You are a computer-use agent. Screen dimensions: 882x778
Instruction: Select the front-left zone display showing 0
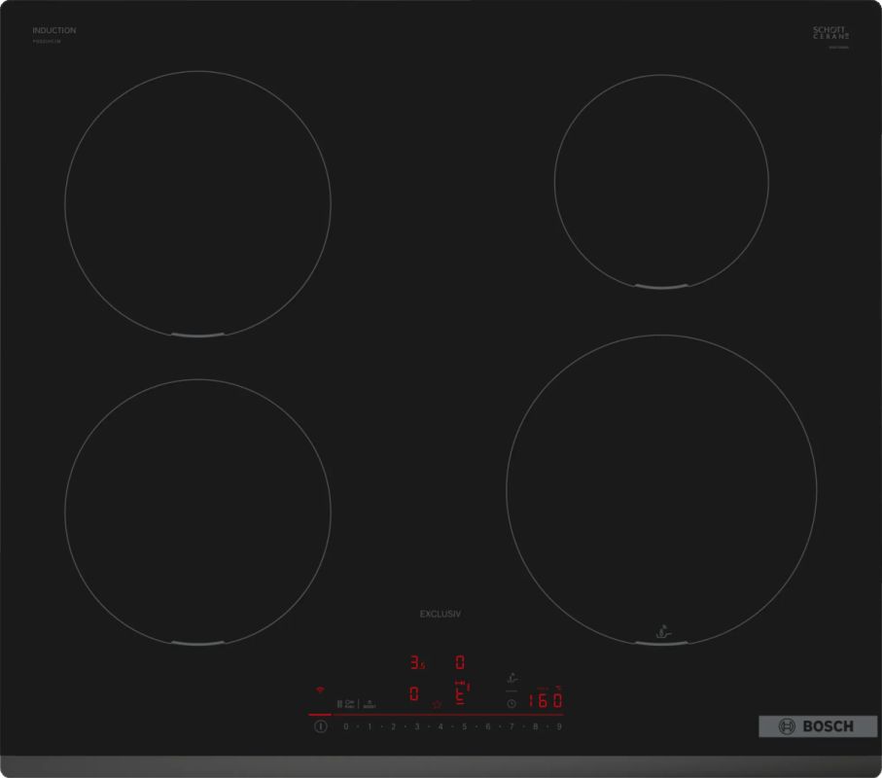[x=414, y=694]
